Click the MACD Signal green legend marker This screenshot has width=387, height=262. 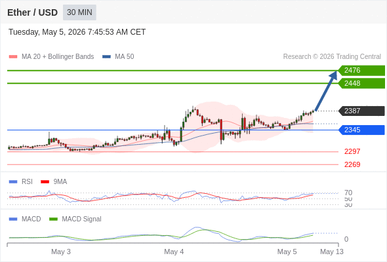click(x=53, y=219)
